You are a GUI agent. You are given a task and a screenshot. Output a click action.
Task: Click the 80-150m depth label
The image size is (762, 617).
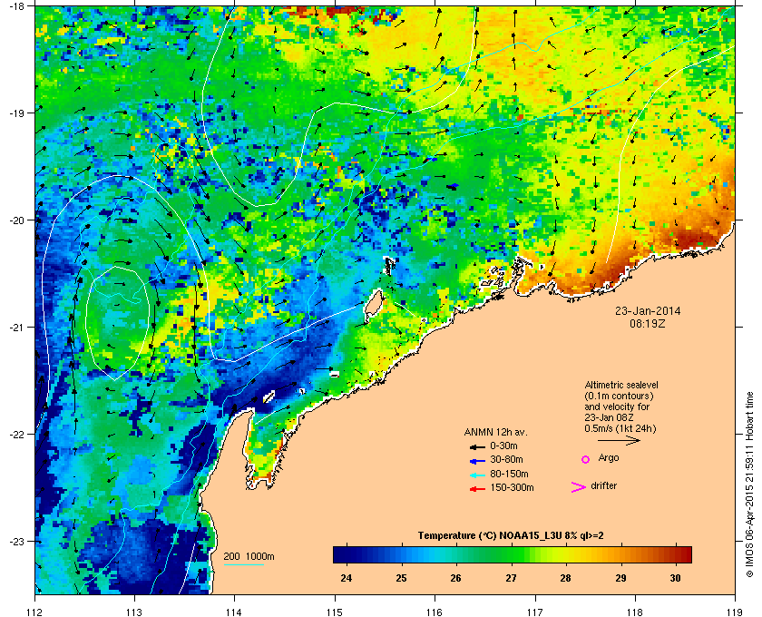pyautogui.click(x=509, y=474)
